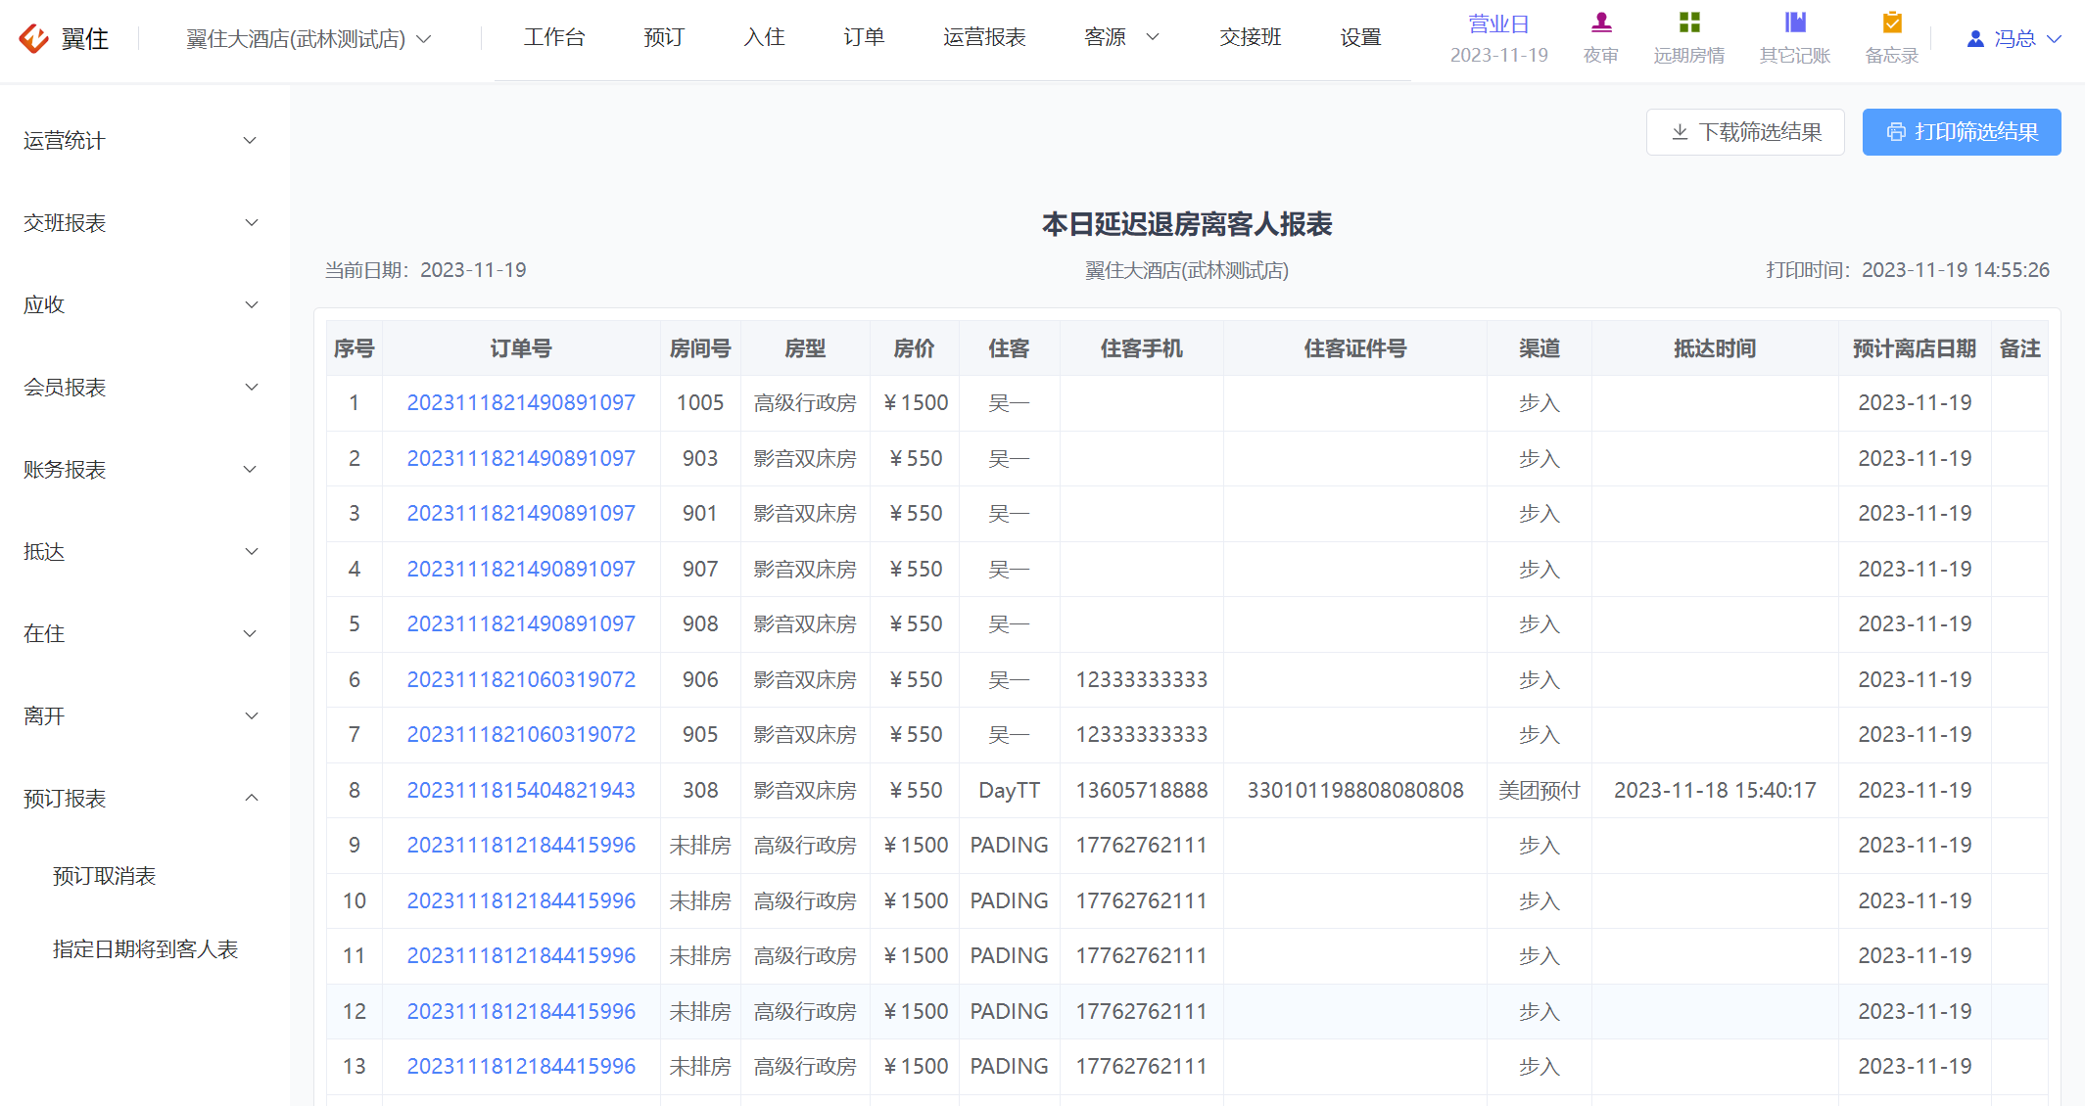
Task: Select 指定日期将到客人表 in the sidebar
Action: tap(145, 949)
